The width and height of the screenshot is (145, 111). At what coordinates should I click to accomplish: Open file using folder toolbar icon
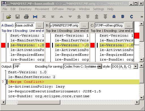[x=9, y=17]
